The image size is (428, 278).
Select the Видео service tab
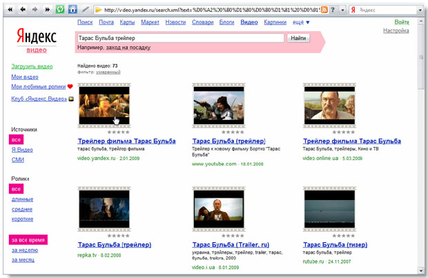249,22
